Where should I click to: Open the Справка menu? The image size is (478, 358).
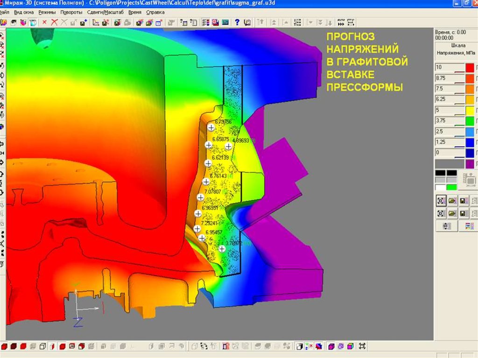click(155, 12)
